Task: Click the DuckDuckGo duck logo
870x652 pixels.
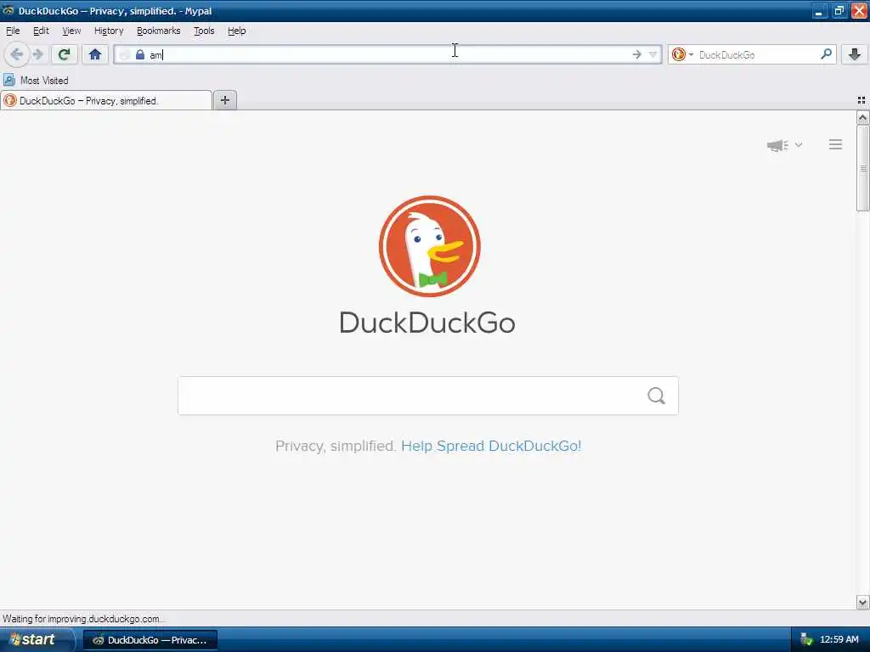Action: 429,246
